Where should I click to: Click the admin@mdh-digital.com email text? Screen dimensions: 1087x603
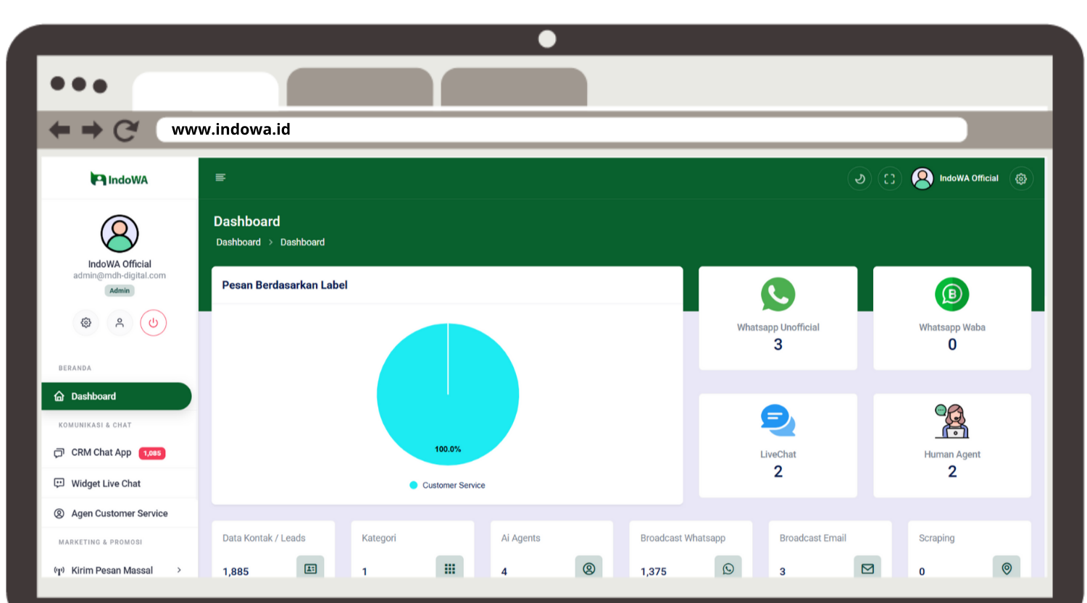point(120,275)
